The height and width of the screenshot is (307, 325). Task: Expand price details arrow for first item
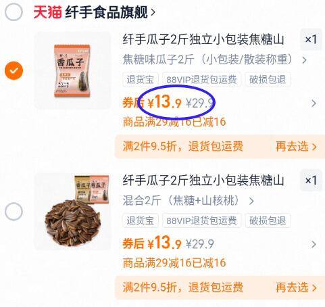tap(314, 103)
